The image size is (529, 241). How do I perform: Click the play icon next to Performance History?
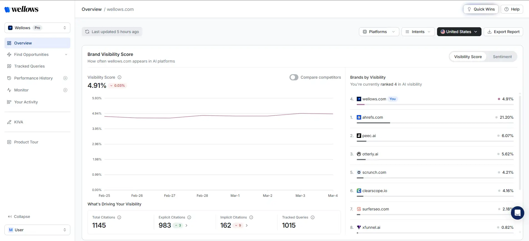coord(65,78)
